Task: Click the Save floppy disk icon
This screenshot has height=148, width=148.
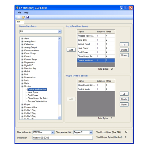Action: [27, 17]
